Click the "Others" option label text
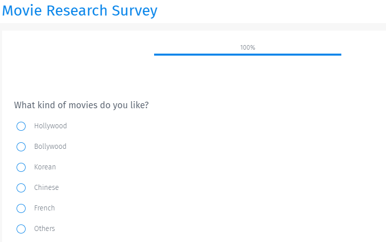 pyautogui.click(x=44, y=229)
